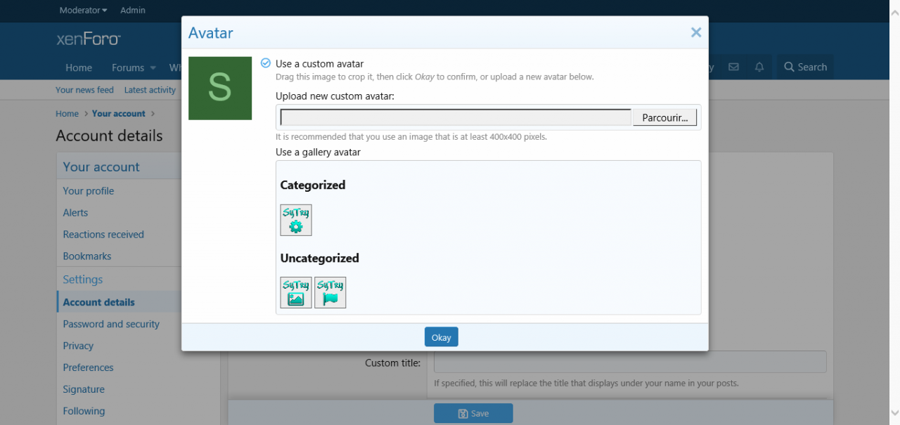Click the xenForo logo
Image resolution: width=900 pixels, height=425 pixels.
[89, 39]
